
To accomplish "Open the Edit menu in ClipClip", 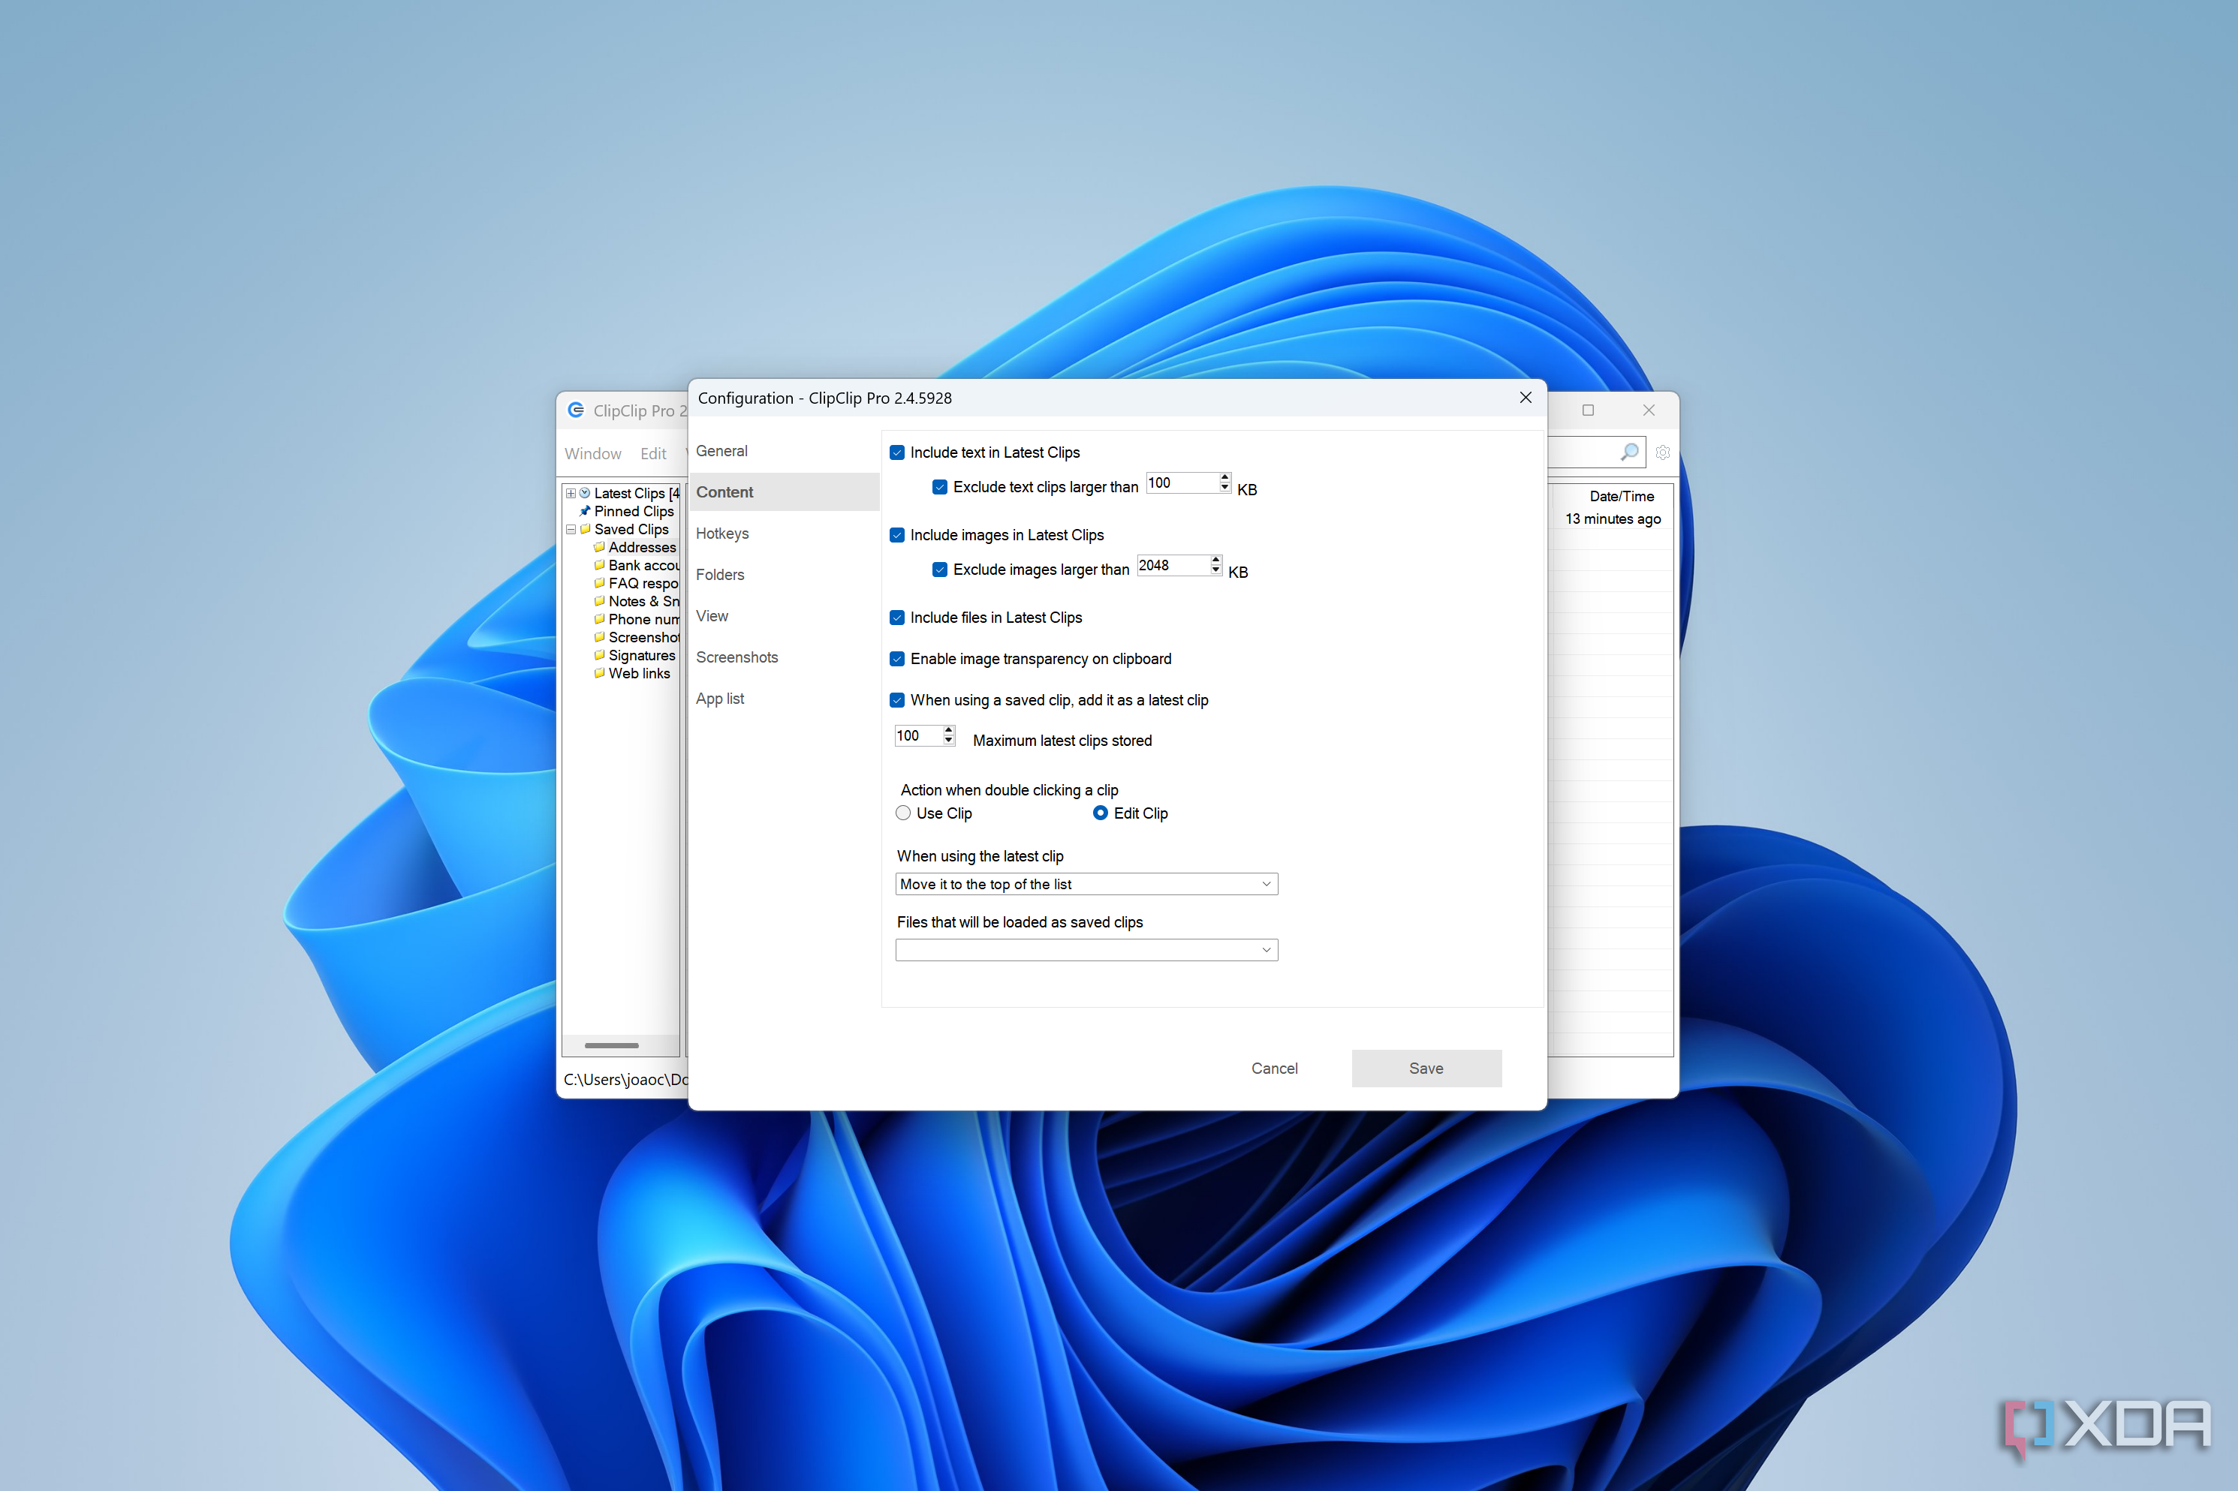I will pos(652,453).
